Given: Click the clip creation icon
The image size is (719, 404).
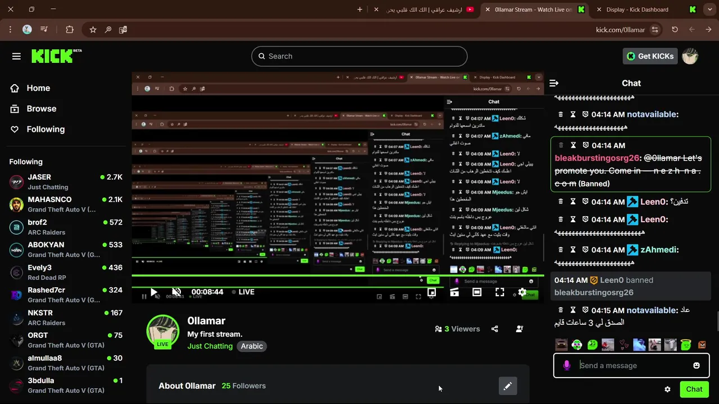Looking at the screenshot, I should pyautogui.click(x=454, y=292).
